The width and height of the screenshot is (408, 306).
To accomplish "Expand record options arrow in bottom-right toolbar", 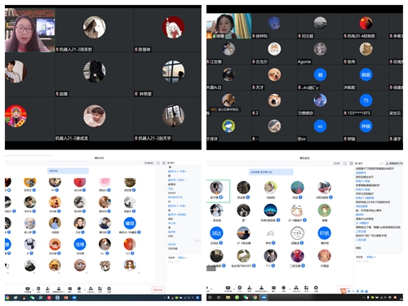I will (x=290, y=289).
